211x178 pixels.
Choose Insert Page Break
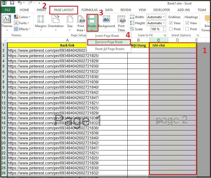[107, 36]
